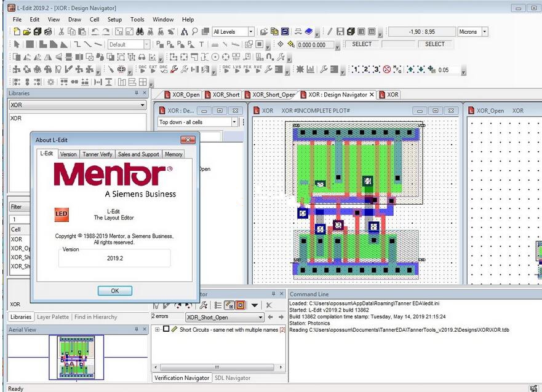The height and width of the screenshot is (392, 542).
Task: Click the yellow ruler icon on Short Circuits row
Action: 174,329
